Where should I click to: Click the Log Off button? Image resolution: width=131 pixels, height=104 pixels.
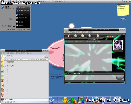click(12, 30)
